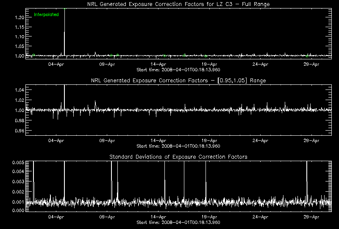Click the 0.005 y-axis label in bottom plot
339x229 pixels.
click(x=16, y=162)
